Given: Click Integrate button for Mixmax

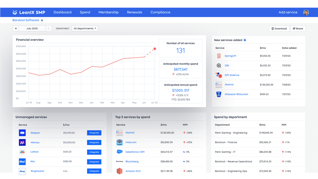Looking at the screenshot, I should (94, 142).
